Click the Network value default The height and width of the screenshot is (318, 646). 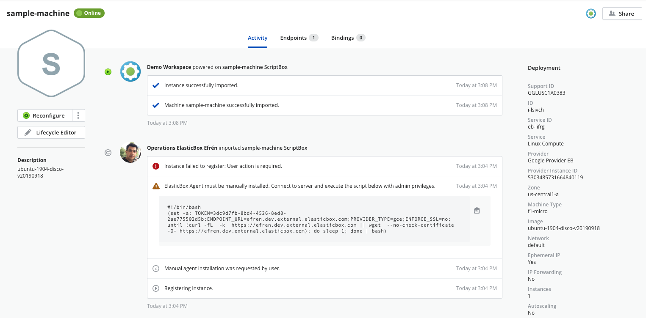point(536,245)
